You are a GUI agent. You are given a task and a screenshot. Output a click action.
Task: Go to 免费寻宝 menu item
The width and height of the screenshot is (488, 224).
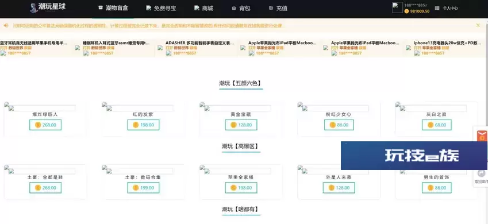[x=161, y=9]
